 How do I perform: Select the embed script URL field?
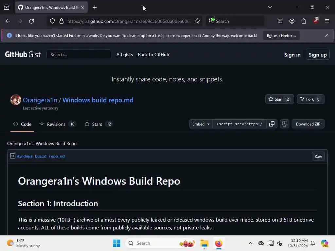(239, 124)
